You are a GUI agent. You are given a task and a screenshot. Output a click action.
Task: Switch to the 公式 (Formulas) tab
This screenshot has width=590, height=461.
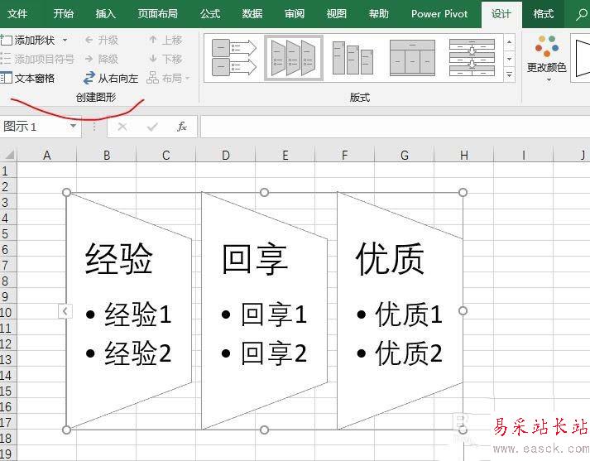[210, 14]
